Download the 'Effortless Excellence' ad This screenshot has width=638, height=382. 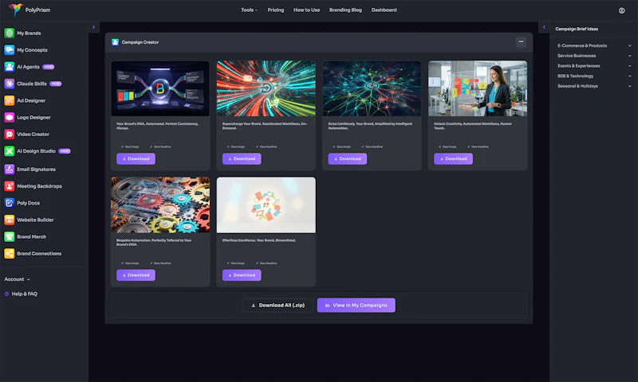tap(242, 275)
